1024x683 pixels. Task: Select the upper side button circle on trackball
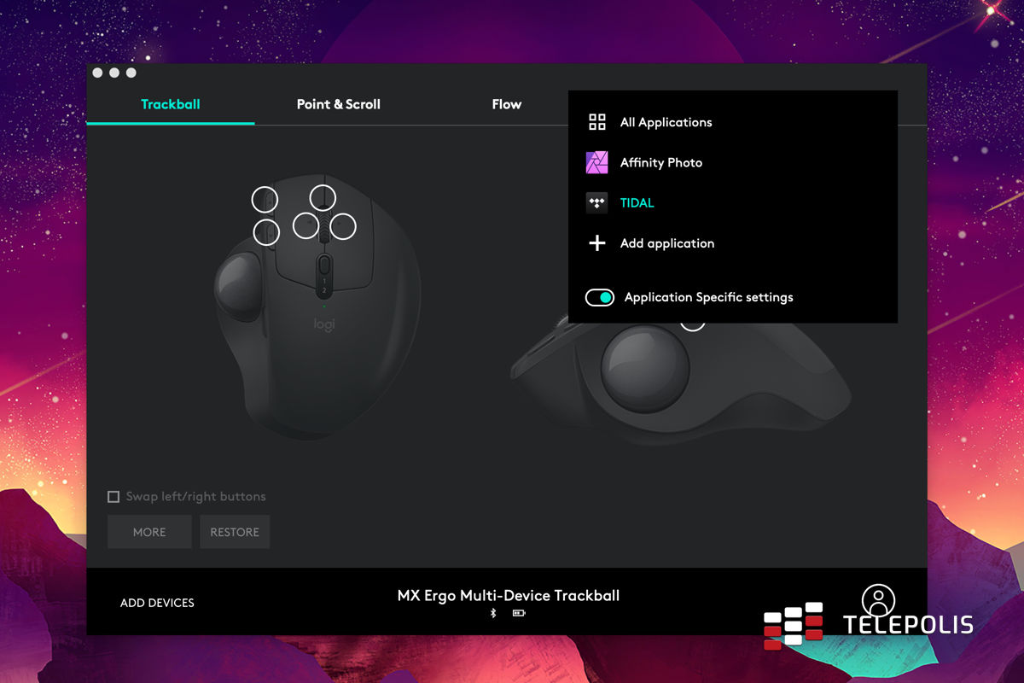coord(265,200)
